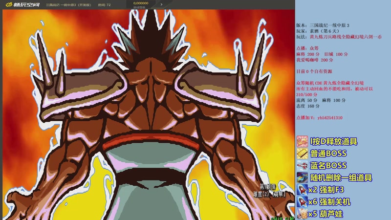Viewport: 391px width, 220px height.
Task: Click the x6 强制关机 label
Action: click(x=329, y=202)
